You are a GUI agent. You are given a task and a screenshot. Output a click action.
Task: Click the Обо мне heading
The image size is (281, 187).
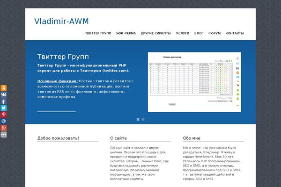[192, 138]
